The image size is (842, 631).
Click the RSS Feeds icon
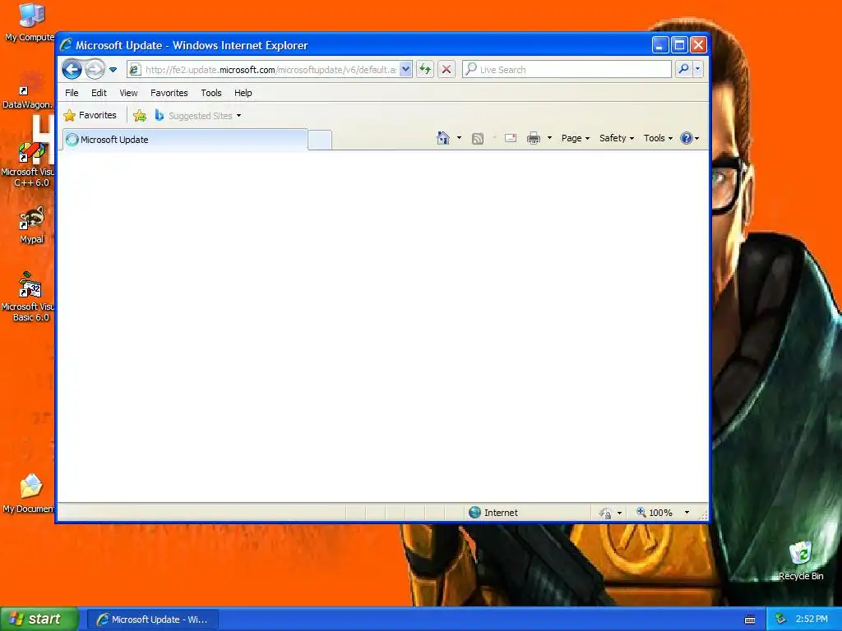pyautogui.click(x=478, y=138)
